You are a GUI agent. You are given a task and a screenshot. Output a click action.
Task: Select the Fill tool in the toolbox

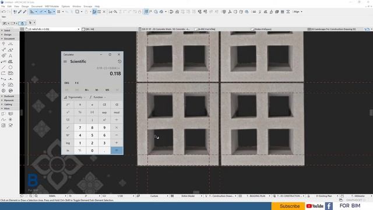pos(10,61)
